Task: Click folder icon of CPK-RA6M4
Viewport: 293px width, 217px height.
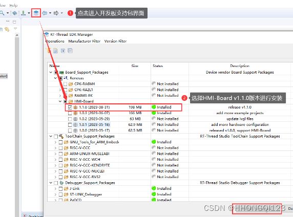Action: coord(71,84)
